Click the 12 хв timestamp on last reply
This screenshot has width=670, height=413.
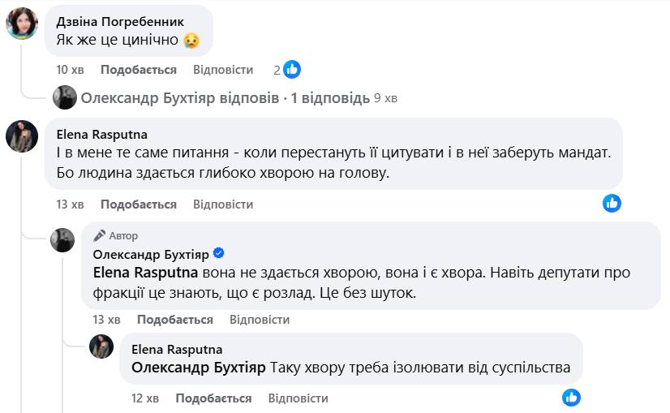pos(144,398)
